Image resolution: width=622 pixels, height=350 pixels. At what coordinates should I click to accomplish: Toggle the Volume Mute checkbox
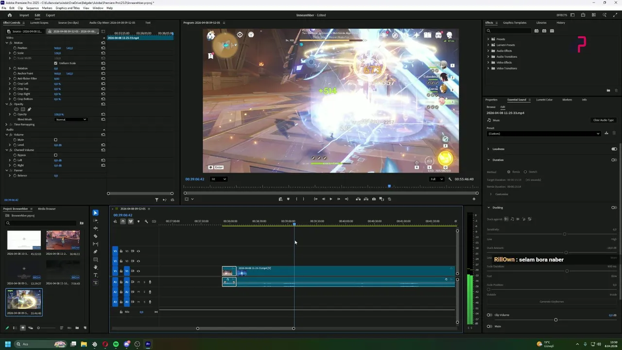point(55,140)
